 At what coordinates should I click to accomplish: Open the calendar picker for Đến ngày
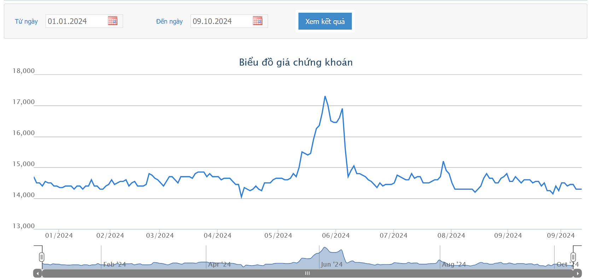tap(257, 21)
